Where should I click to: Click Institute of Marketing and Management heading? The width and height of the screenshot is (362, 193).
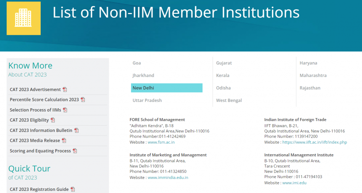[168, 155]
